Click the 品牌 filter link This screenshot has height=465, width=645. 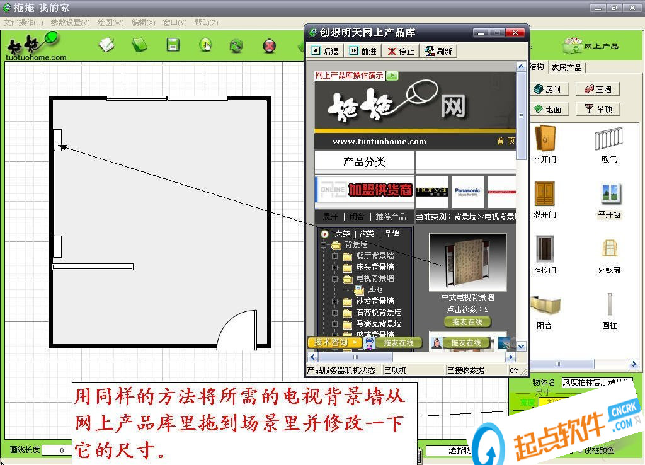coord(392,234)
